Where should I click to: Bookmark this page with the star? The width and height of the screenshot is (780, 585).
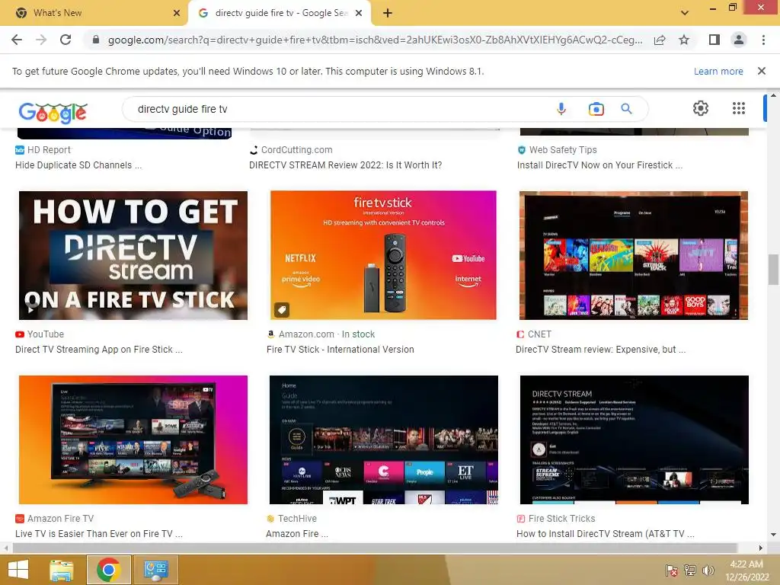pos(684,40)
